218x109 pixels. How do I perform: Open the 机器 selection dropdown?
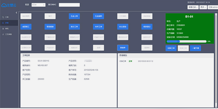pyautogui.click(x=38, y=5)
